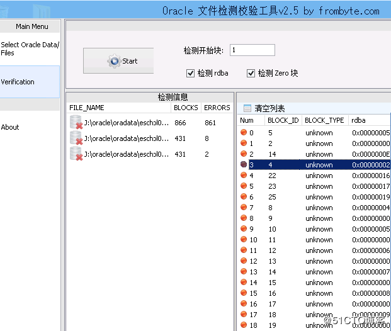Viewport: 391px width, 331px height.
Task: Click the 检测开始块 label
Action: [x=203, y=50]
